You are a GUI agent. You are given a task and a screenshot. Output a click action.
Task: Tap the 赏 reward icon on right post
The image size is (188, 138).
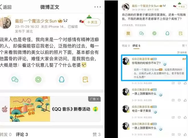pos(128,33)
